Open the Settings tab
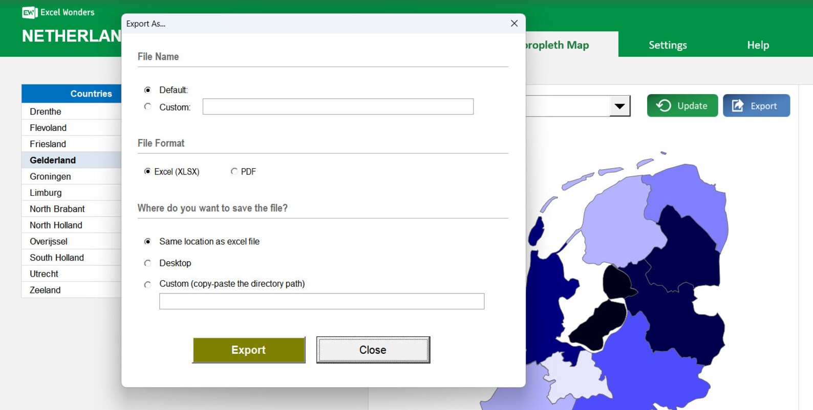This screenshot has width=813, height=410. (x=668, y=45)
